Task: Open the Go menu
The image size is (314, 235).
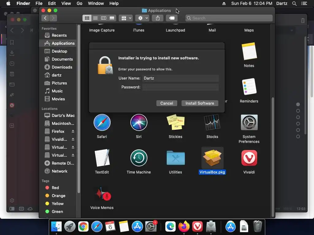Action: click(x=79, y=3)
